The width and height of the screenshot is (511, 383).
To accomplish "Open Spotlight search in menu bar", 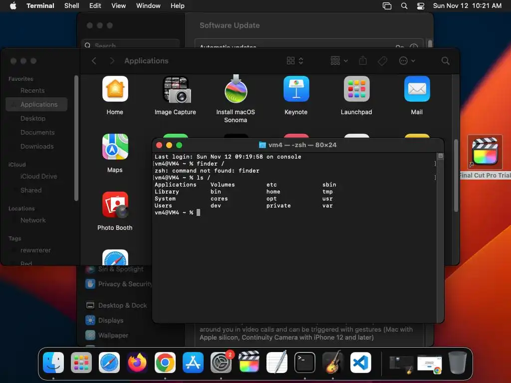I will (404, 6).
